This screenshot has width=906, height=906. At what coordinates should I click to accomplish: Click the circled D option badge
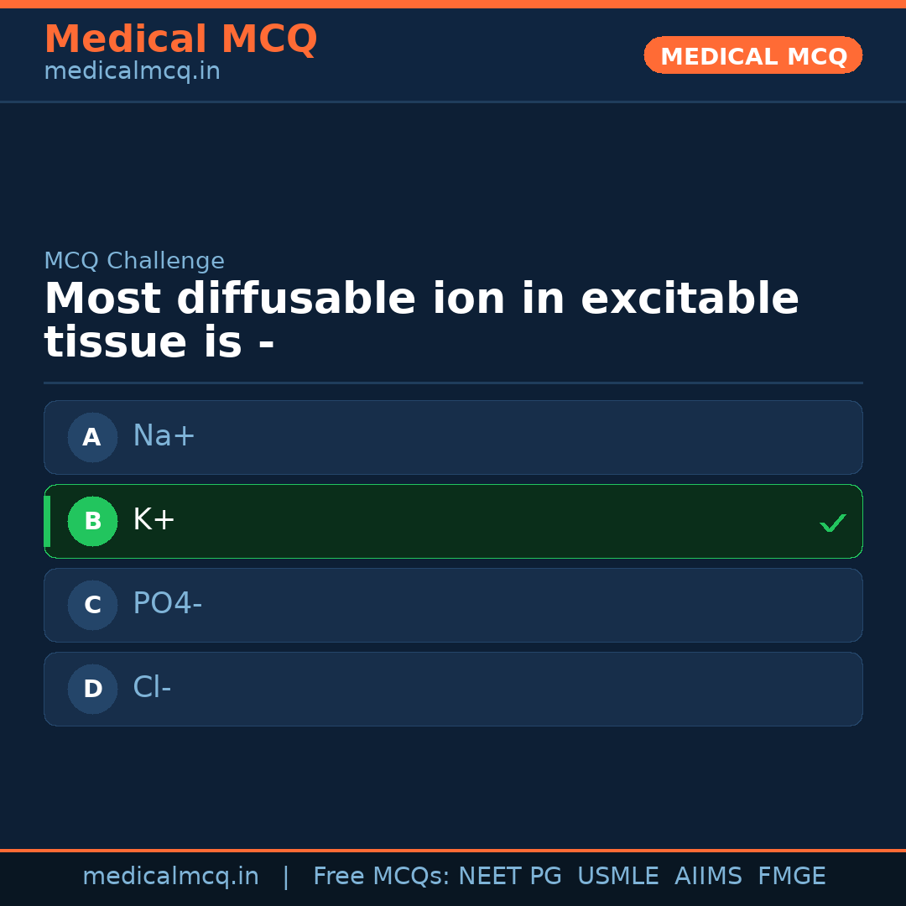pos(92,689)
